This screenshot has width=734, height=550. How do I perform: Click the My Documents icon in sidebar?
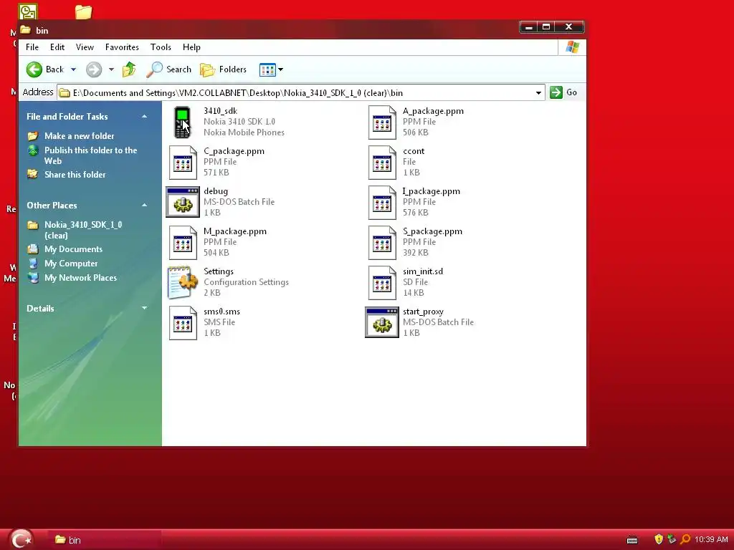33,249
